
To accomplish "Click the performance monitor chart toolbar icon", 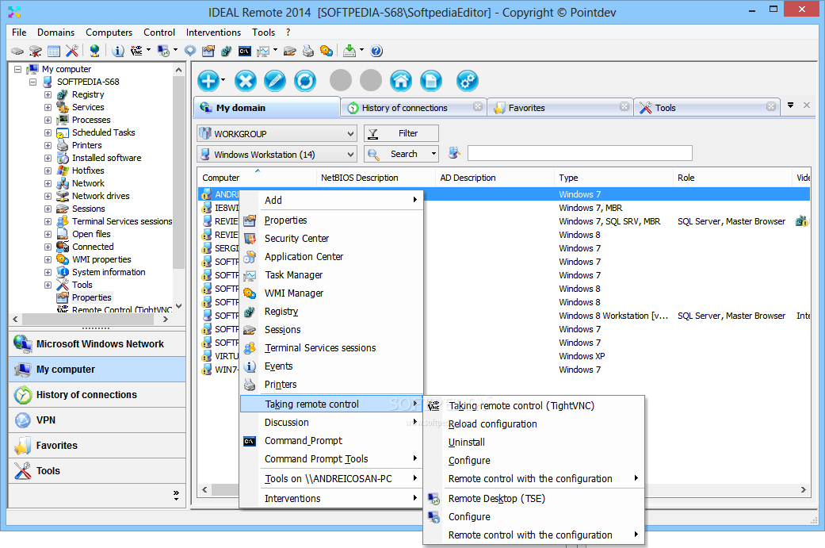I will tap(263, 51).
